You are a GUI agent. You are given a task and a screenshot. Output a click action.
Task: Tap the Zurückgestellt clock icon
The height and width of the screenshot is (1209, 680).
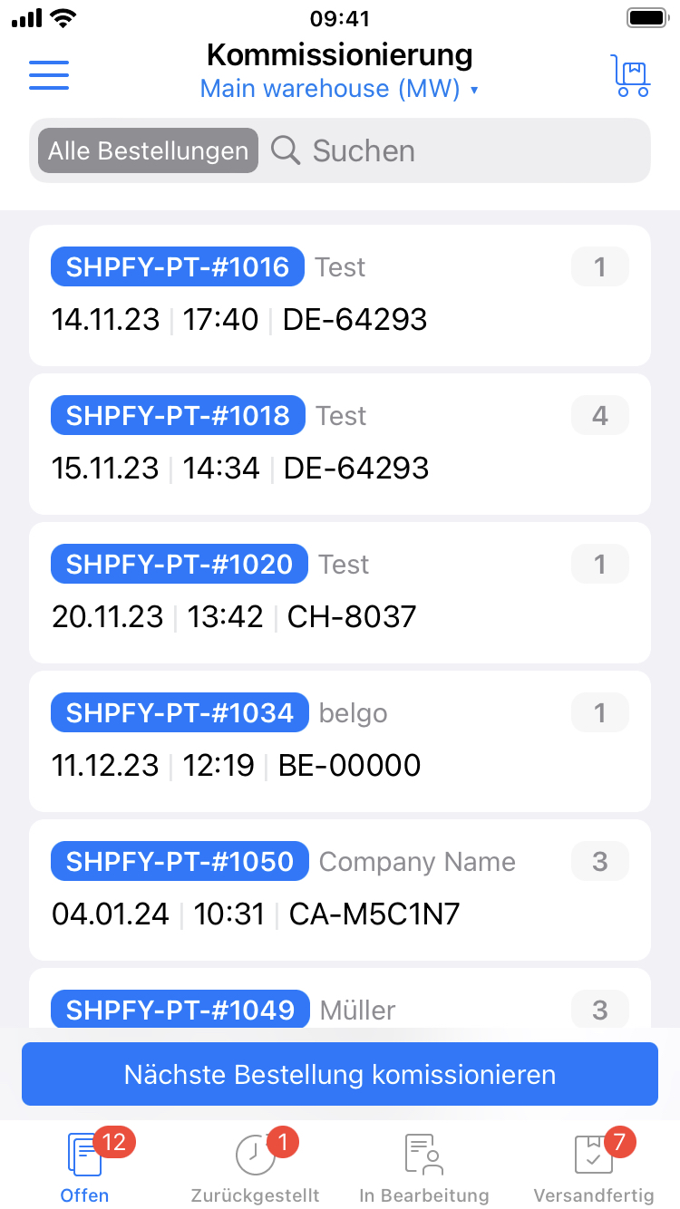(x=255, y=1156)
